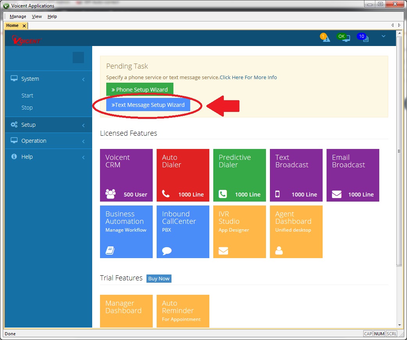407x340 pixels.
Task: Launch the Email Broadcast tile
Action: (353, 175)
